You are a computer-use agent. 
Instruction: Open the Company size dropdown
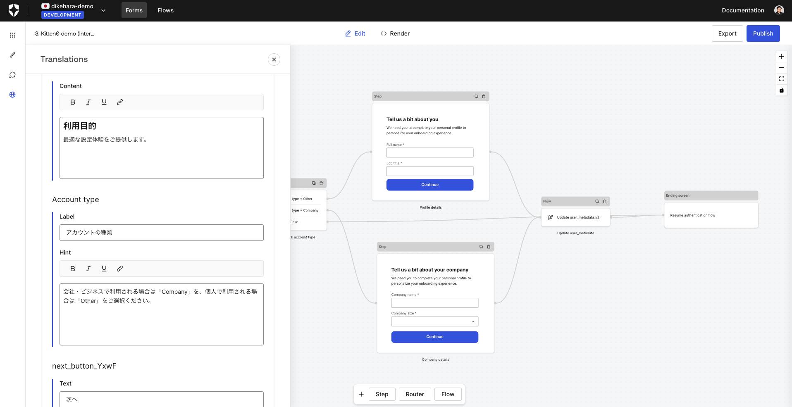(473, 321)
